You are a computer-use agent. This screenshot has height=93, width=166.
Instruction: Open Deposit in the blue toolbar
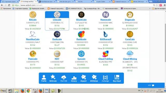(x=84, y=79)
